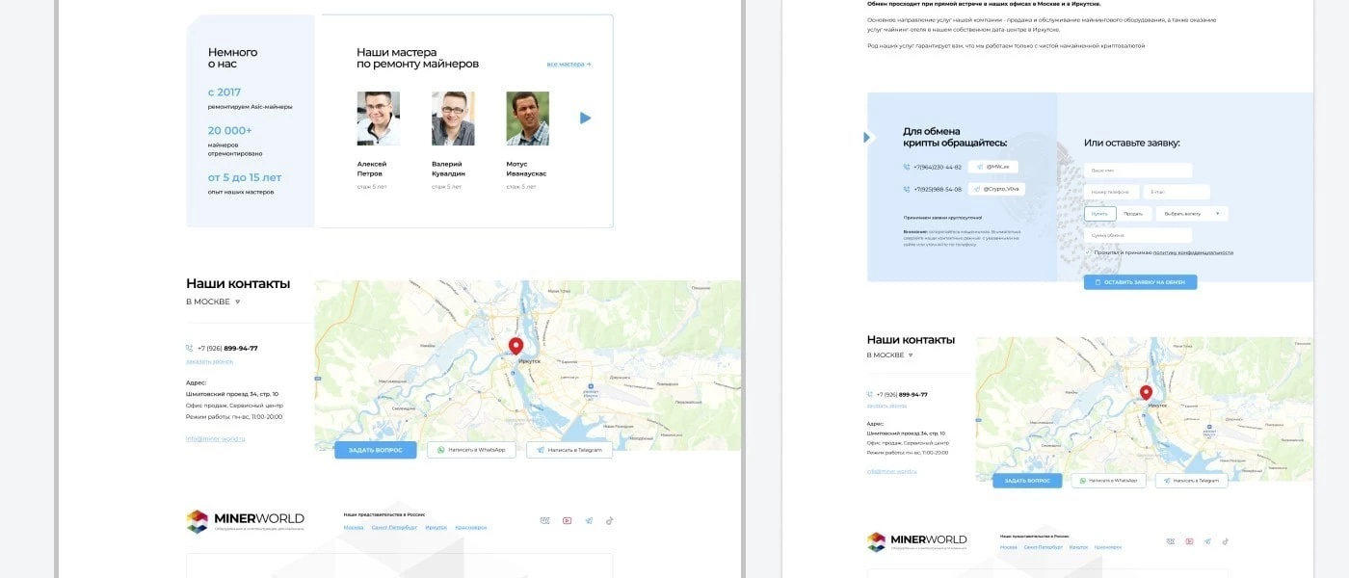Select the 'Продать' option in exchange form
The image size is (1349, 578).
1133,214
